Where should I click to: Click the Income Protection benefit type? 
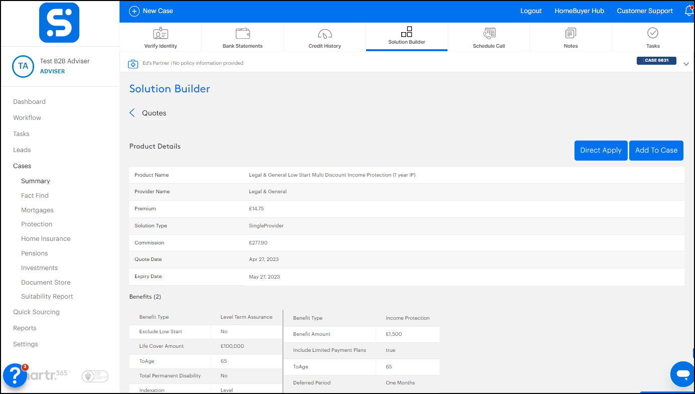coord(408,318)
